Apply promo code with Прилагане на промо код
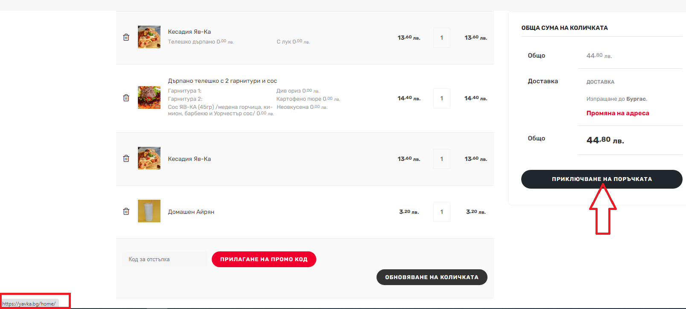 (x=264, y=259)
